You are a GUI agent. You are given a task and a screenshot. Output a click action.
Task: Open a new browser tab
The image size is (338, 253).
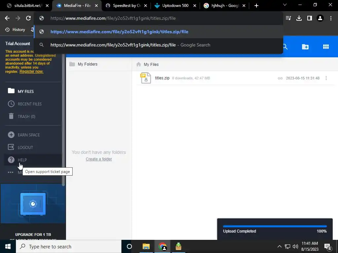(256, 6)
